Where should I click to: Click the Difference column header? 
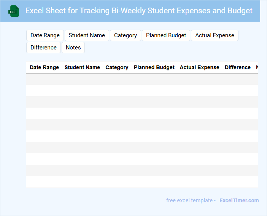(237, 67)
